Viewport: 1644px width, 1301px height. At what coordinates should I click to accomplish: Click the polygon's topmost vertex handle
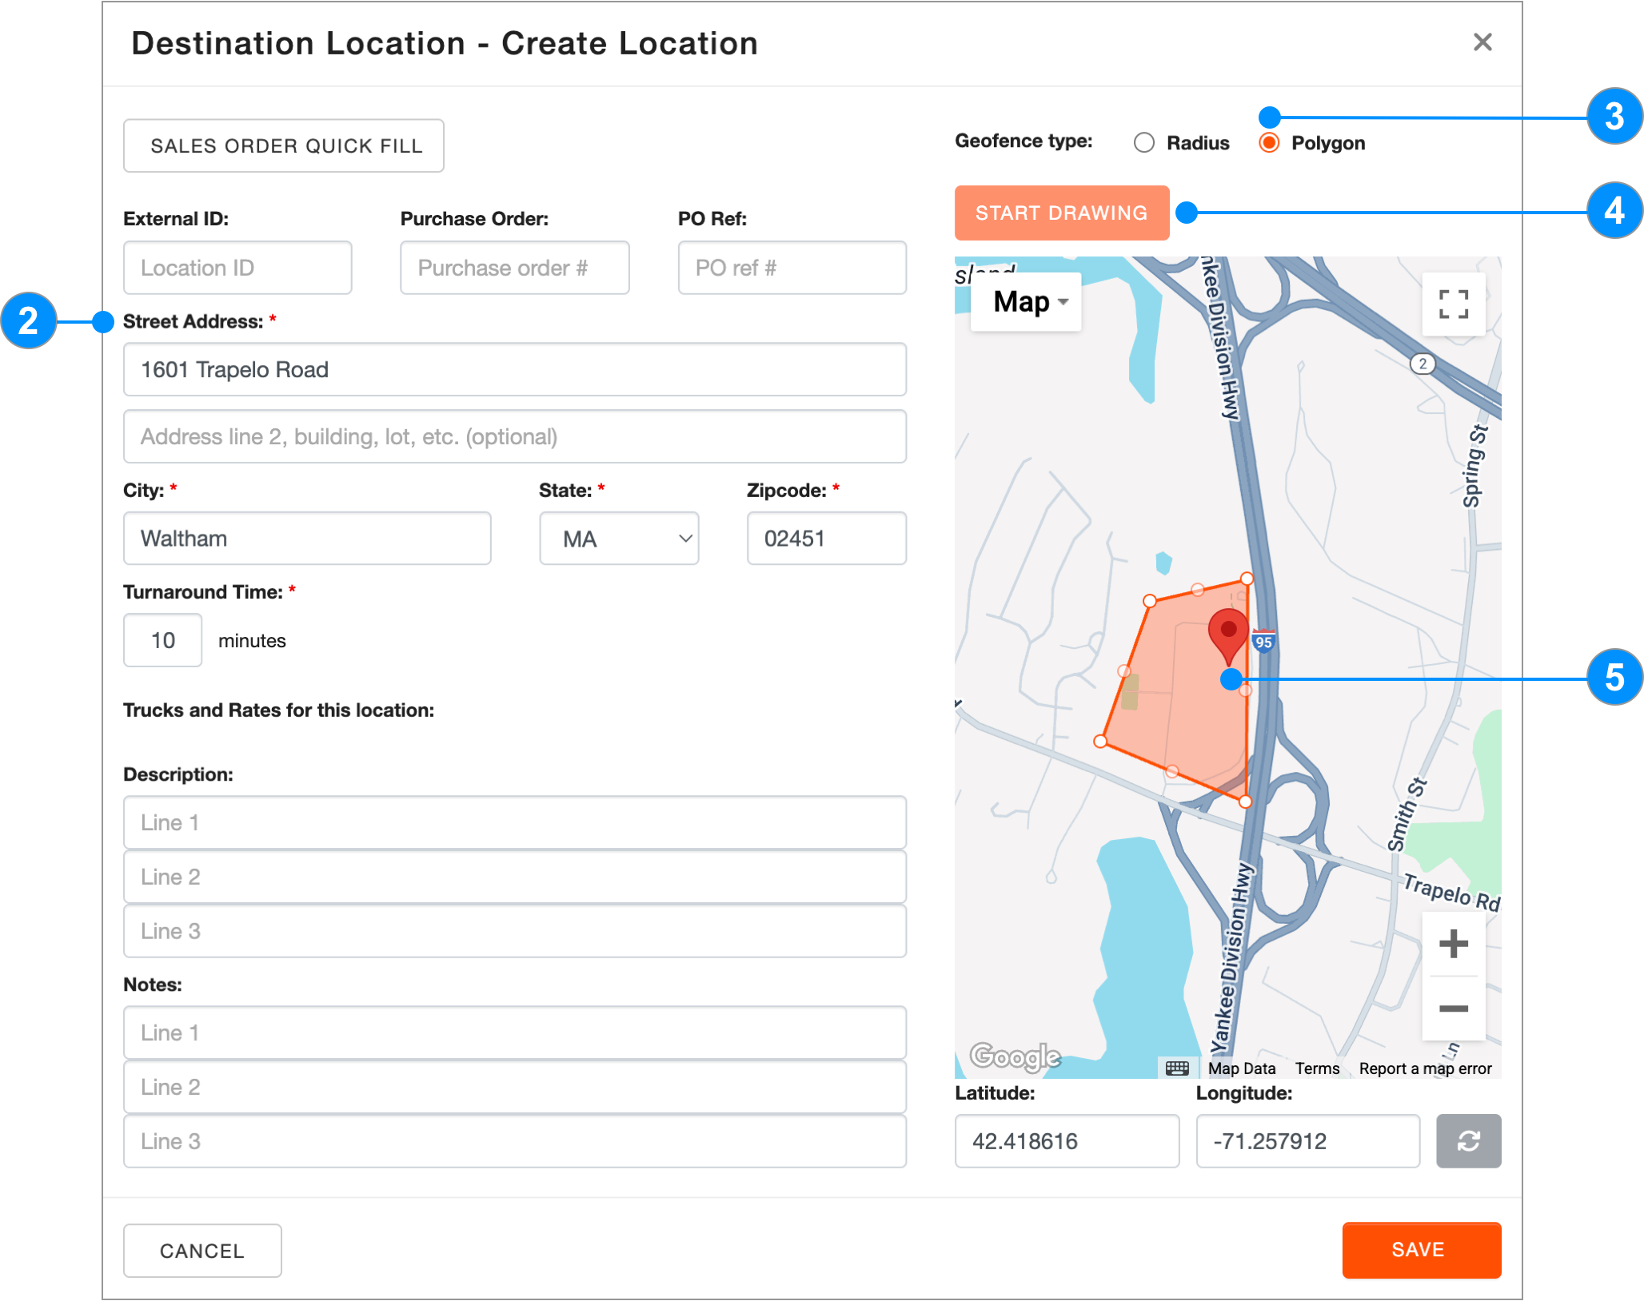click(1247, 579)
